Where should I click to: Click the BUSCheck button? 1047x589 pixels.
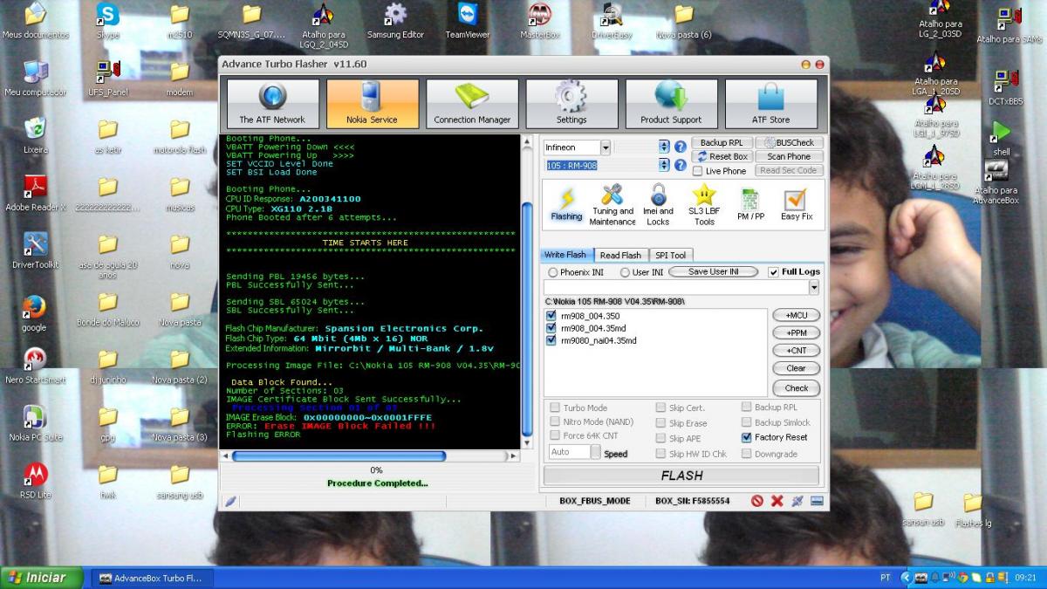point(789,143)
